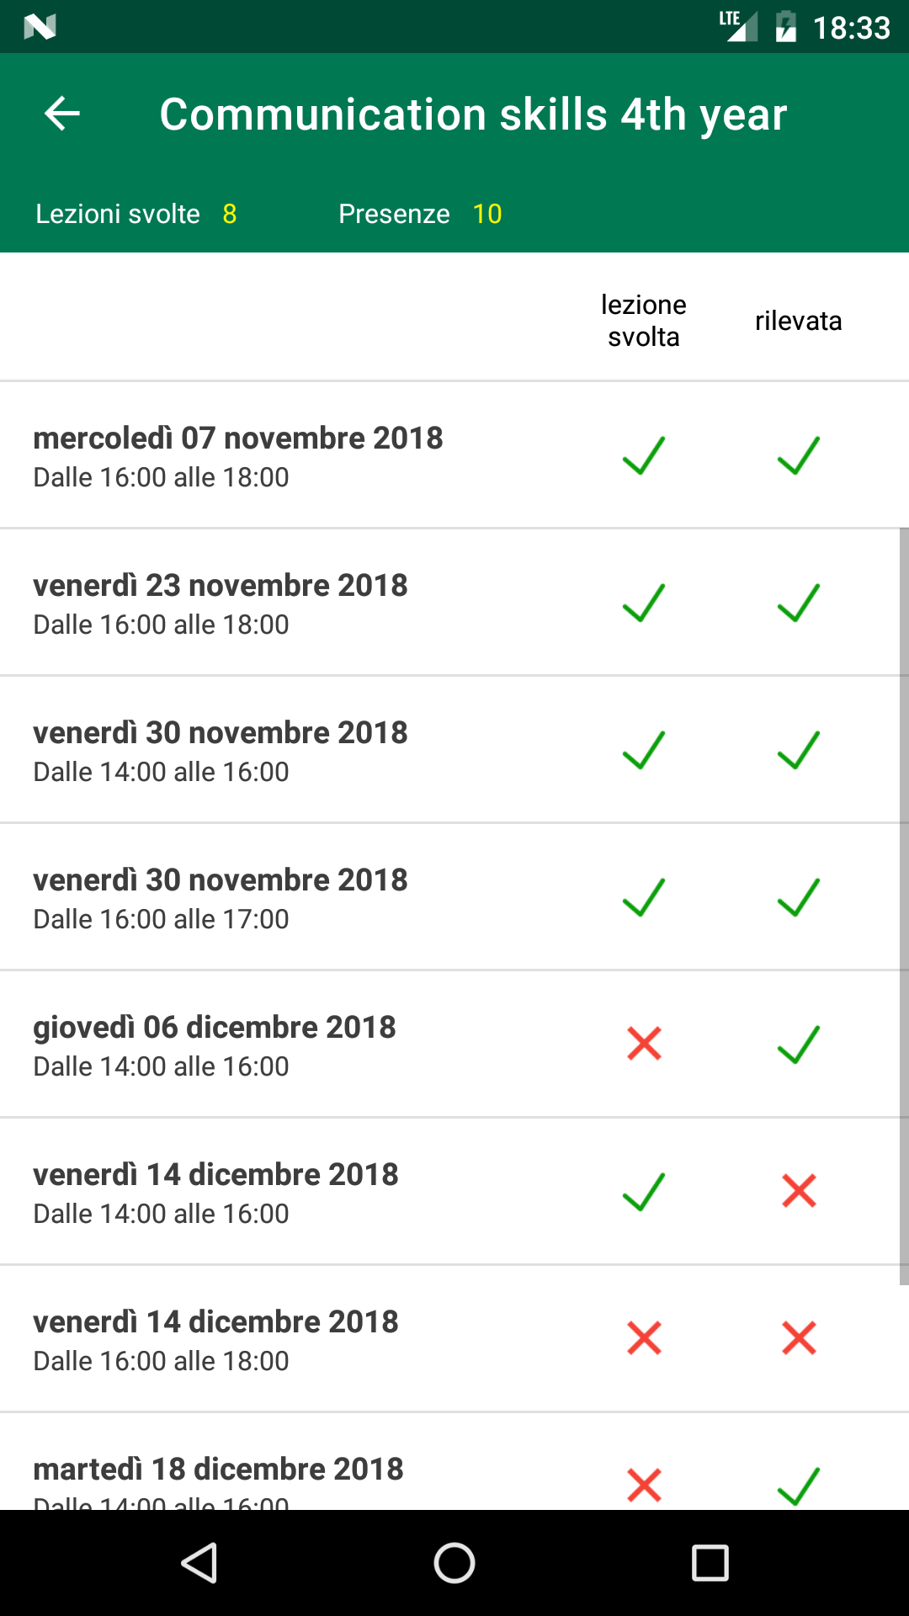Tap the red rilevata X for venerdì 14 dicembre 14:00

(798, 1191)
